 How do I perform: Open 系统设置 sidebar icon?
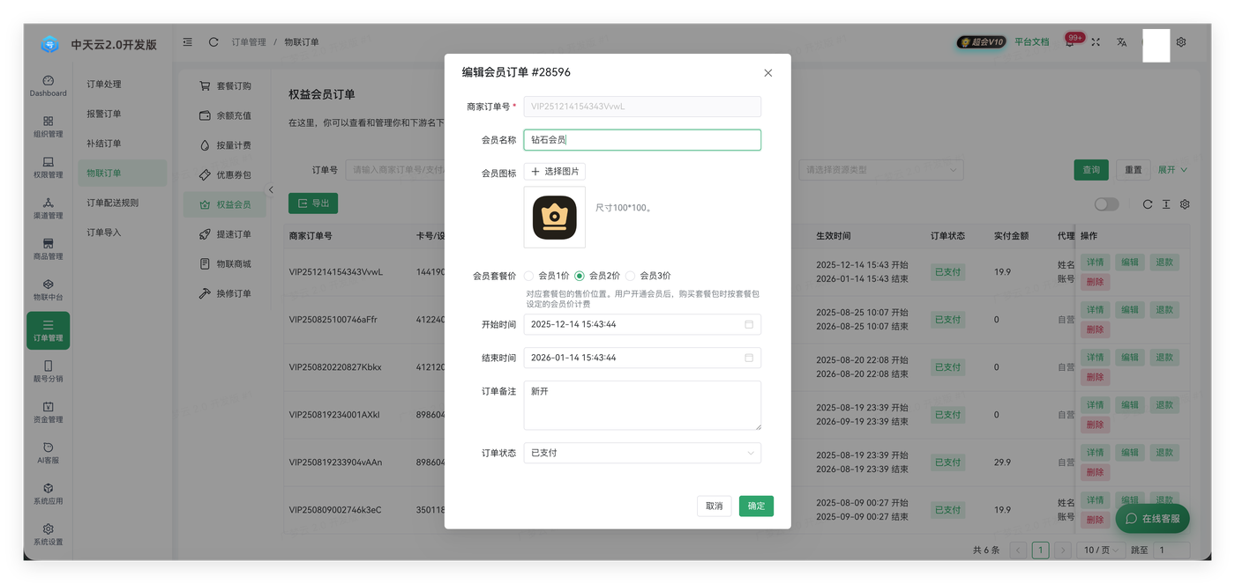pos(48,535)
